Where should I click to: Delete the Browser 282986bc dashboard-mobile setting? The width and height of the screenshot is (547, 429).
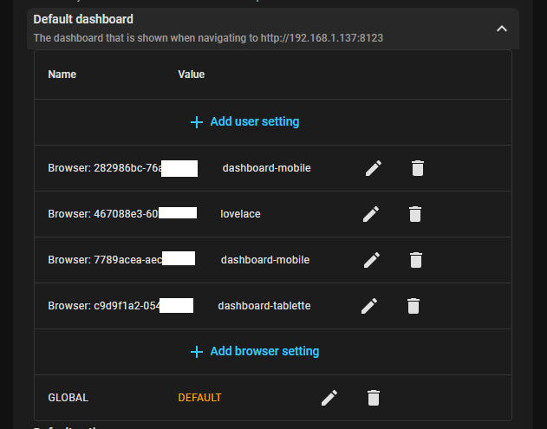(417, 168)
